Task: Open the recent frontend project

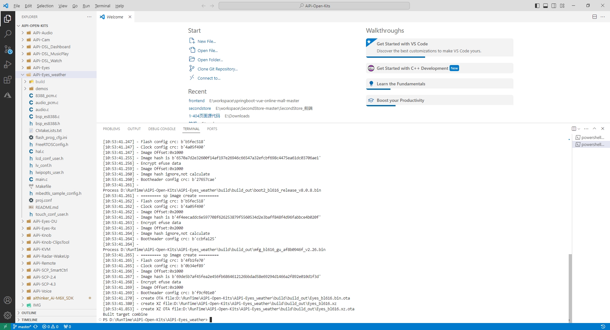Action: (197, 101)
